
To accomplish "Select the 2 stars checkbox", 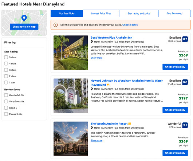I will [x=6, y=76].
